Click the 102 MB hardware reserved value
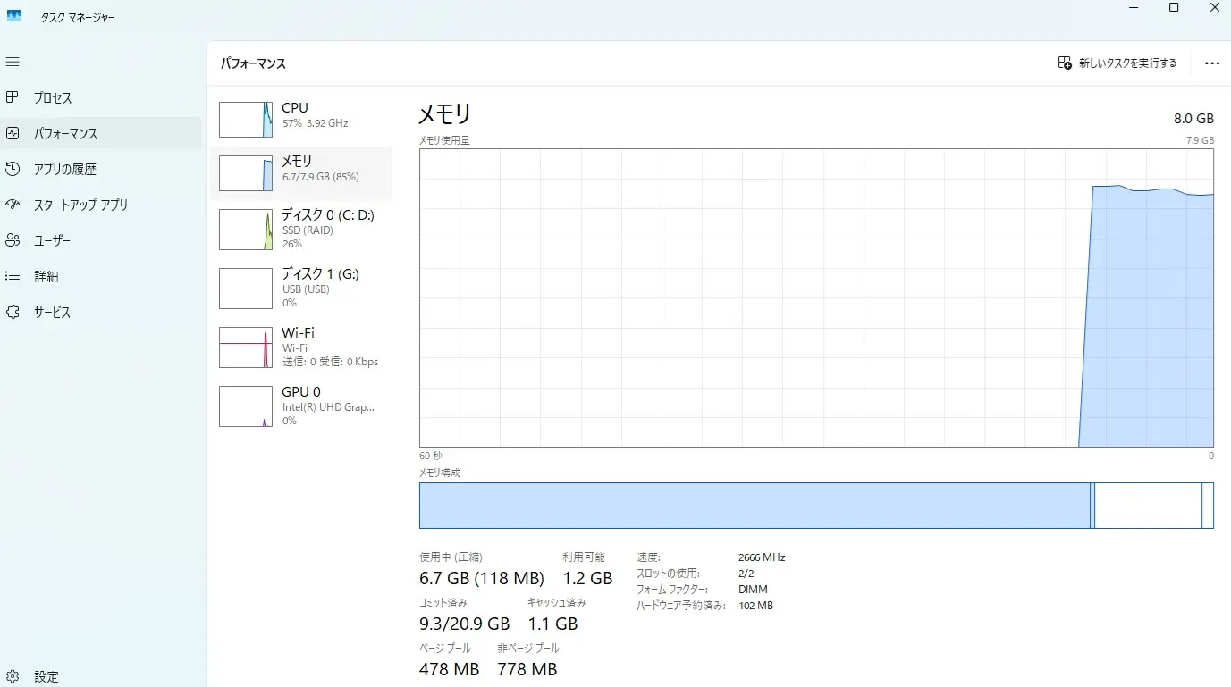1231x687 pixels. [755, 606]
